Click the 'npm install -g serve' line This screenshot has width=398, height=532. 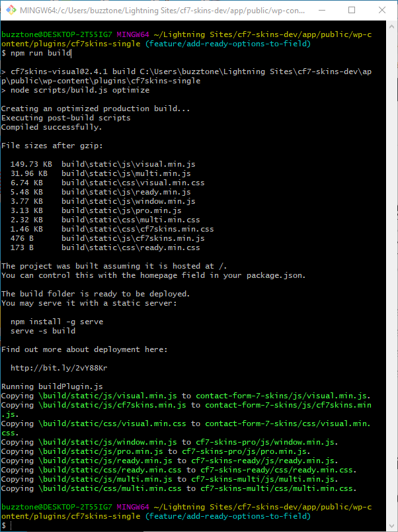[57, 322]
